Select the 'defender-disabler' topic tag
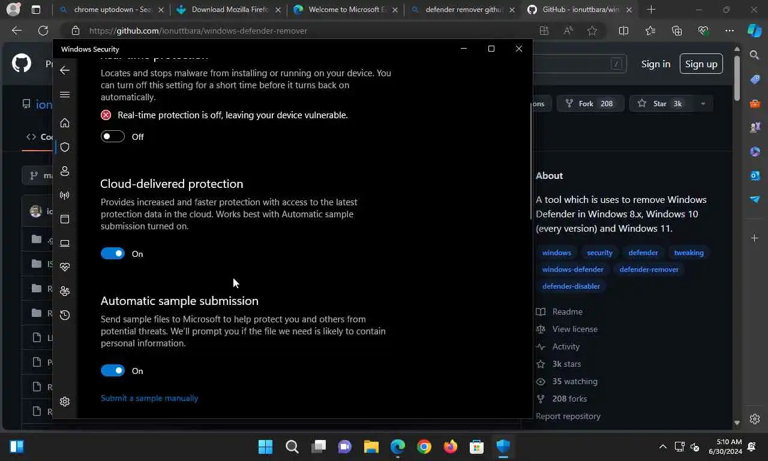 point(571,286)
